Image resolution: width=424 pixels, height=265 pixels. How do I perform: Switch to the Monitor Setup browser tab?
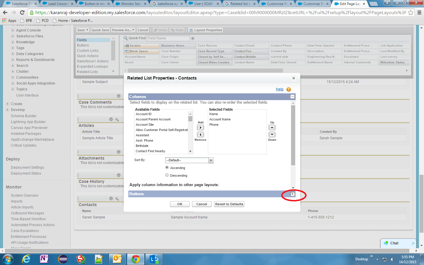pos(131,4)
